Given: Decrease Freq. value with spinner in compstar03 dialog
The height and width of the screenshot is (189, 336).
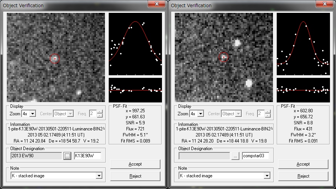Looking at the screenshot, I should pyautogui.click(x=268, y=116).
